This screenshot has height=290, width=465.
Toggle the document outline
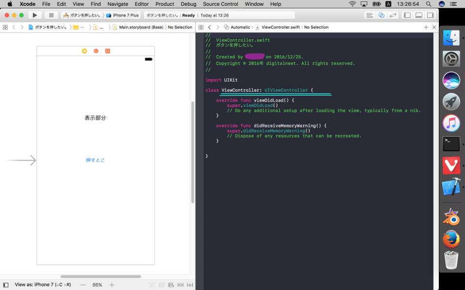click(x=6, y=285)
